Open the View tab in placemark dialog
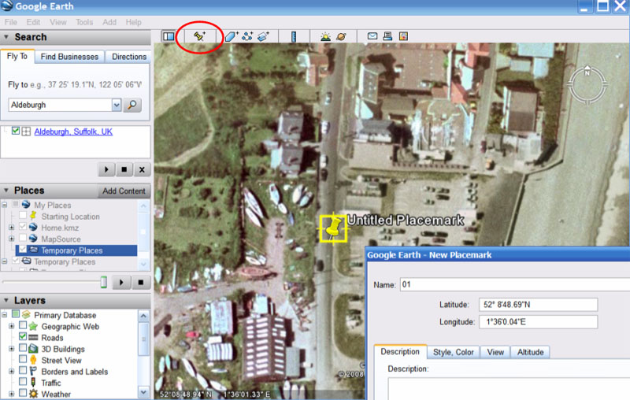 (x=495, y=352)
